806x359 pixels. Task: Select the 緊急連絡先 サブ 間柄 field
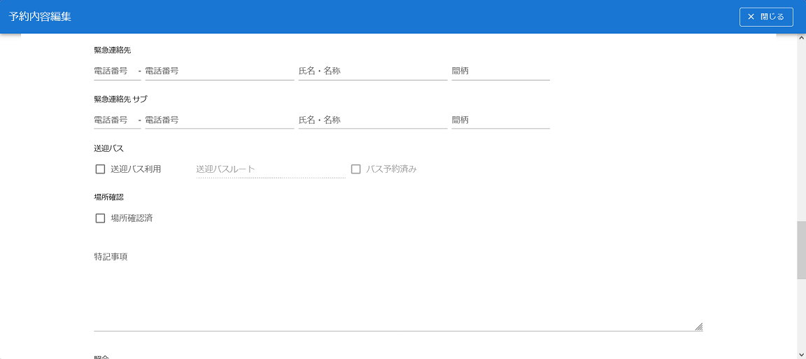click(500, 120)
